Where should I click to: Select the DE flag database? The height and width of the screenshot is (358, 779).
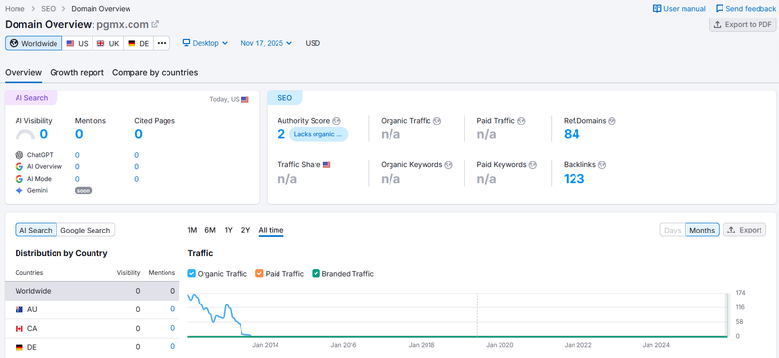pos(138,43)
